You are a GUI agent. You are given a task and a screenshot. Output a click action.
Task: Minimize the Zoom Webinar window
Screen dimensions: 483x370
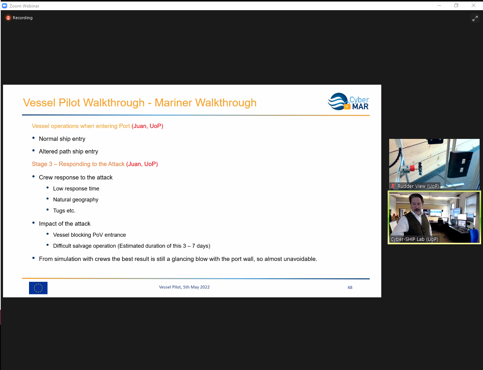439,6
